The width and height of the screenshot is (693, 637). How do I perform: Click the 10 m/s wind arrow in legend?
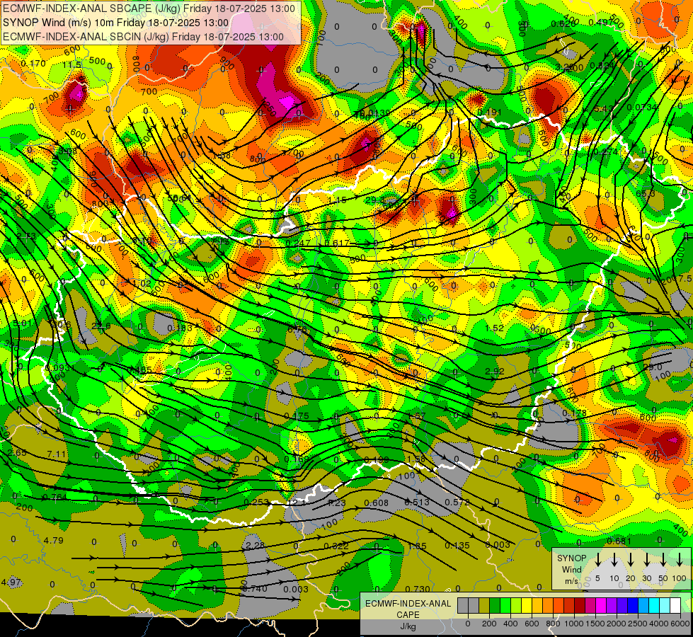pyautogui.click(x=614, y=560)
